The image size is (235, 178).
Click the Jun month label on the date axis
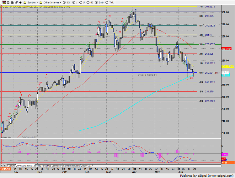pos(181,172)
